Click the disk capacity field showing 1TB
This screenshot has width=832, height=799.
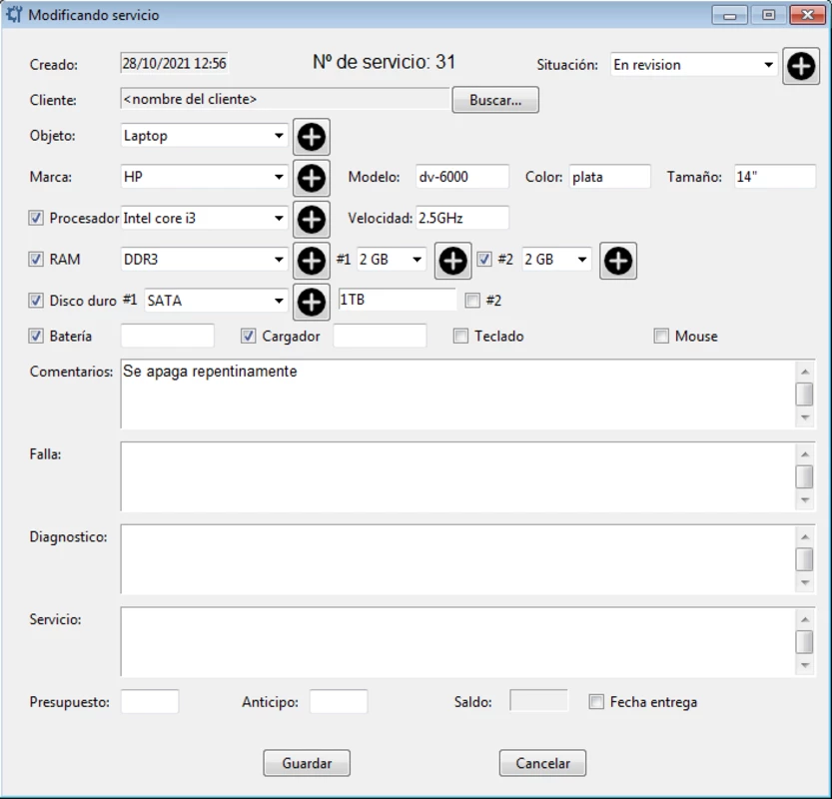397,300
